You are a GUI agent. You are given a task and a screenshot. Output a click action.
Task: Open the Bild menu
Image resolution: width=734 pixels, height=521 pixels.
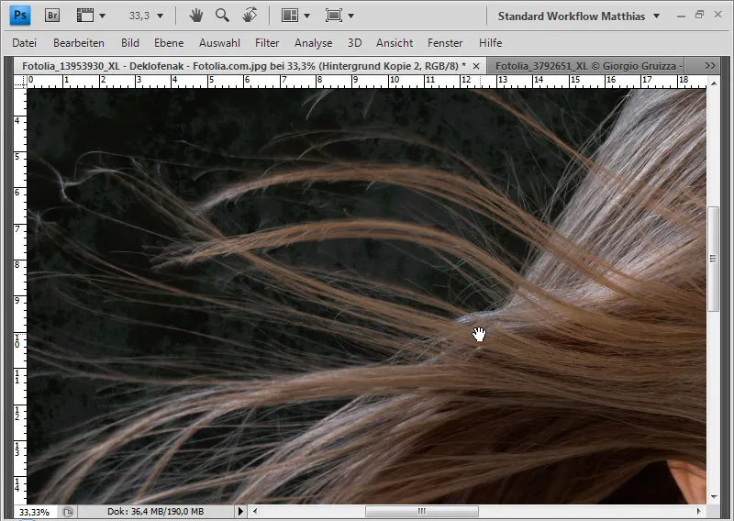tap(130, 43)
